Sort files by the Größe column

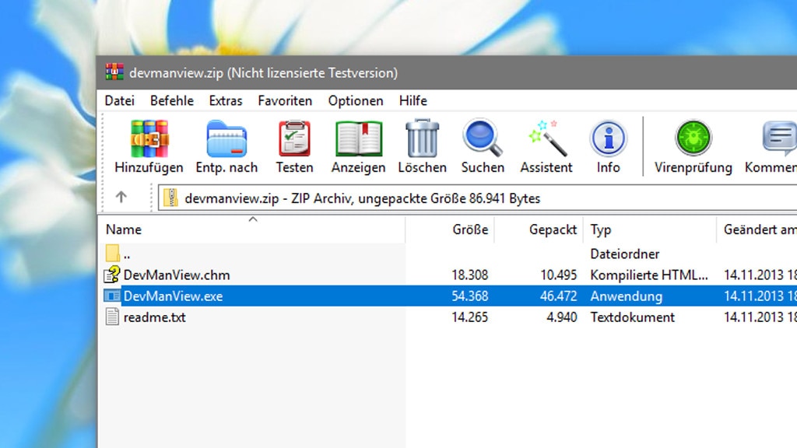point(471,229)
